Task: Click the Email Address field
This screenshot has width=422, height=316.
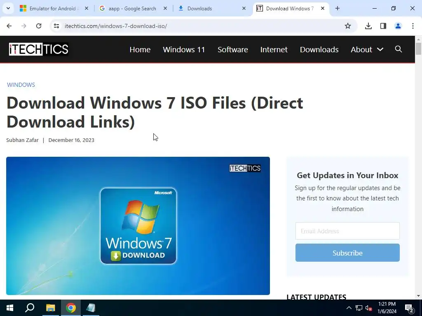Action: tap(347, 231)
